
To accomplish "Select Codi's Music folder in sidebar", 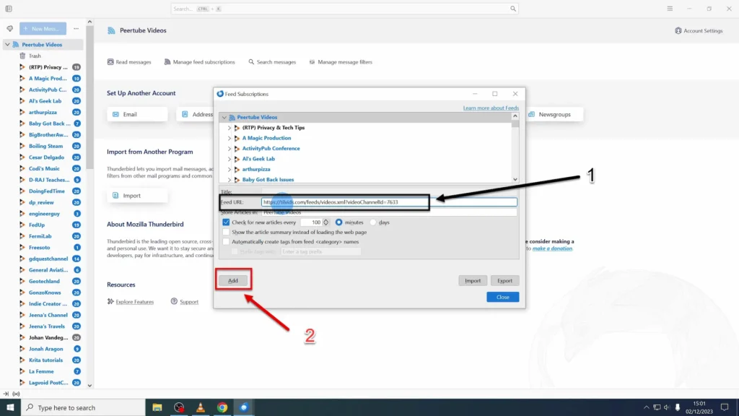I will coord(44,168).
